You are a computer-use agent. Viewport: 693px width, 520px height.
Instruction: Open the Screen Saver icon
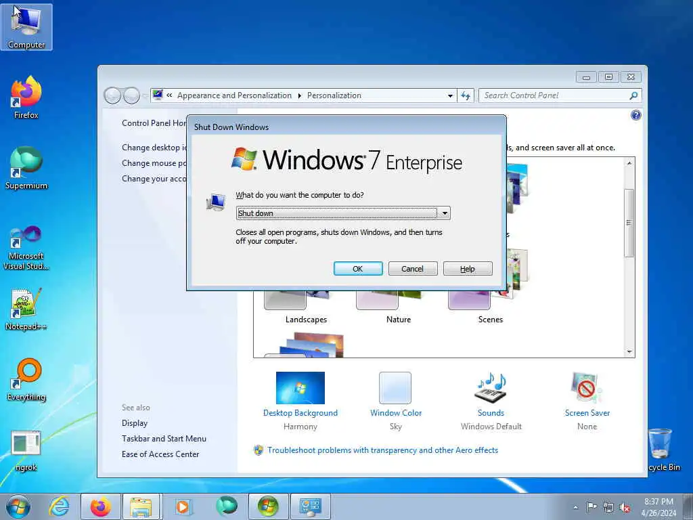587,388
